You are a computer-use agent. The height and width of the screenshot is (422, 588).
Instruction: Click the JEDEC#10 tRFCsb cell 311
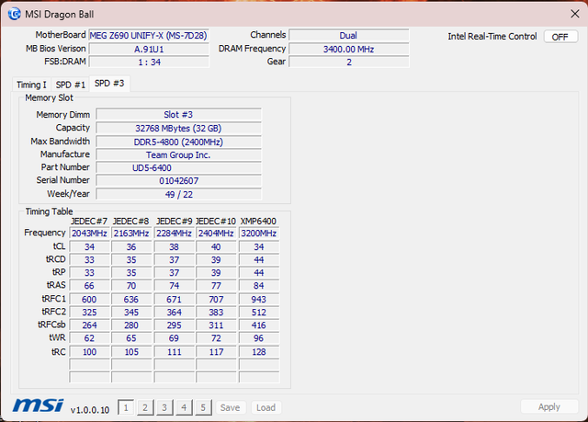pos(216,325)
